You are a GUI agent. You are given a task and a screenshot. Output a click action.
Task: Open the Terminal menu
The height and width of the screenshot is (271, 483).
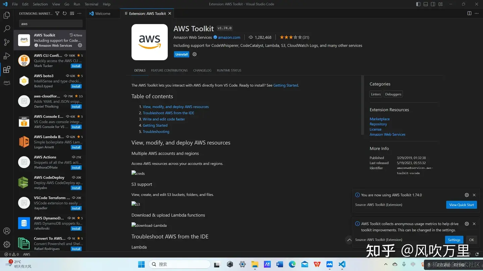tap(91, 4)
